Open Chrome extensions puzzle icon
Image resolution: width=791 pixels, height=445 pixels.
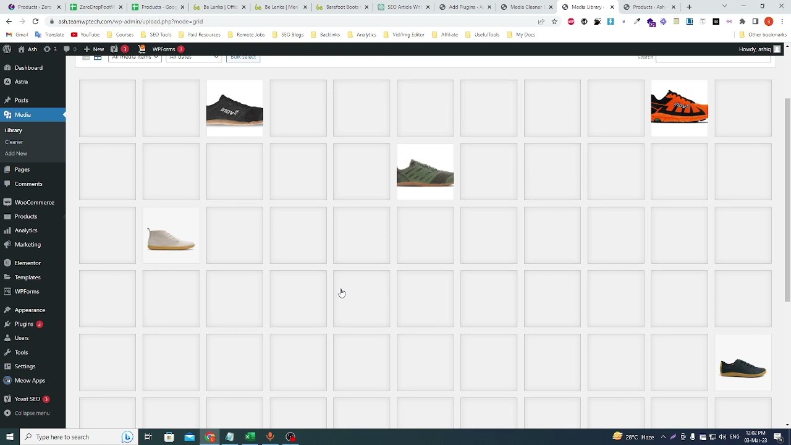tap(742, 21)
